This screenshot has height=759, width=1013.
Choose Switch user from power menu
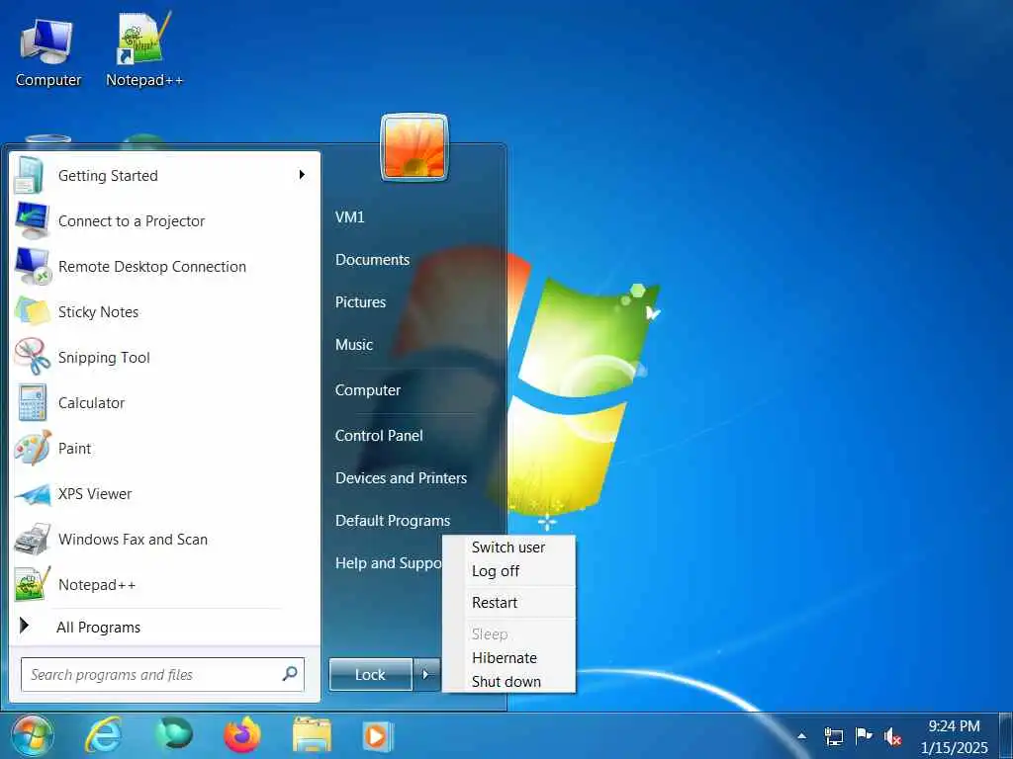pos(508,548)
